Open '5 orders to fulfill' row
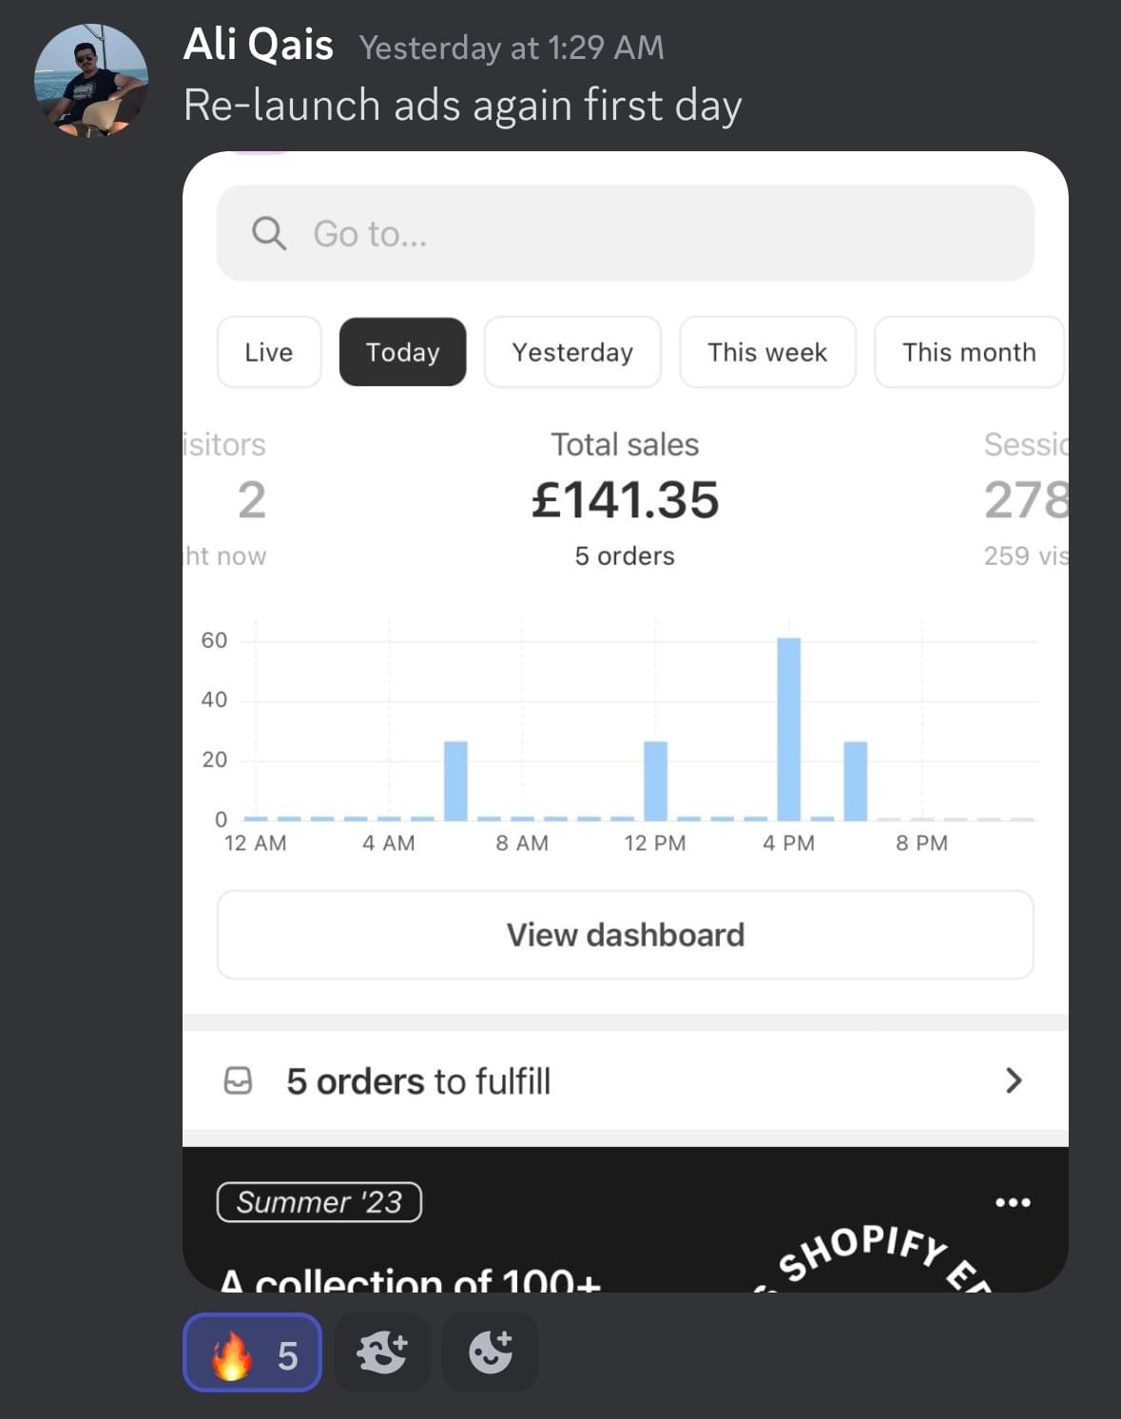The image size is (1121, 1419). click(x=625, y=1081)
